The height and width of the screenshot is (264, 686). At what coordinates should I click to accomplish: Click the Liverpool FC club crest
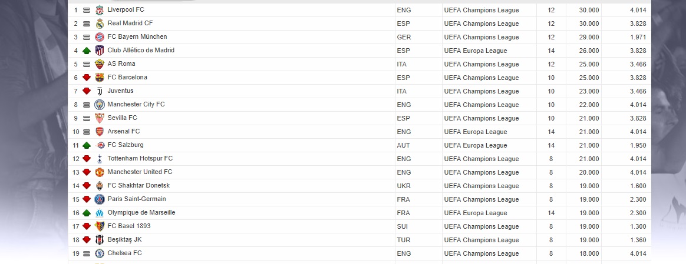(100, 10)
